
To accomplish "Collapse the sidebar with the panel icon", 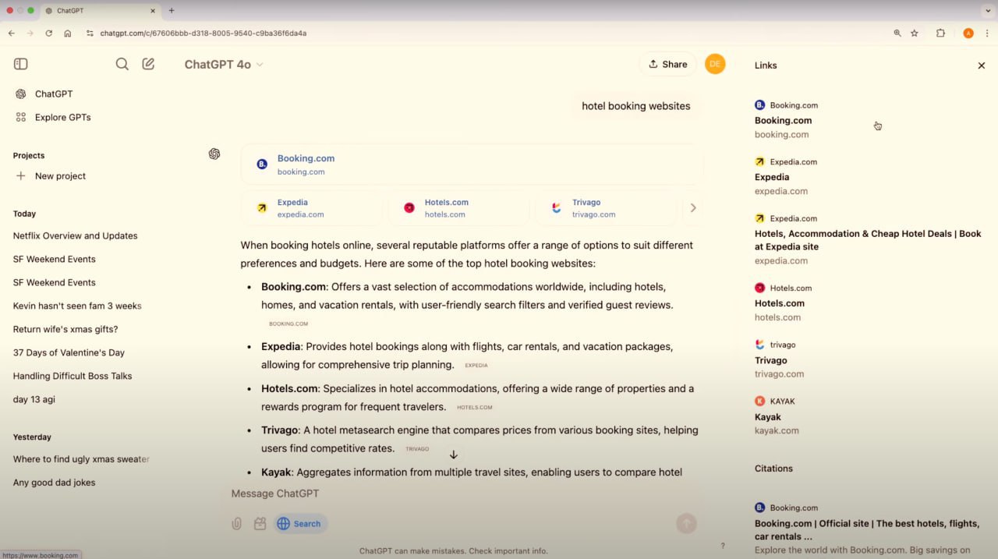I will pyautogui.click(x=21, y=64).
